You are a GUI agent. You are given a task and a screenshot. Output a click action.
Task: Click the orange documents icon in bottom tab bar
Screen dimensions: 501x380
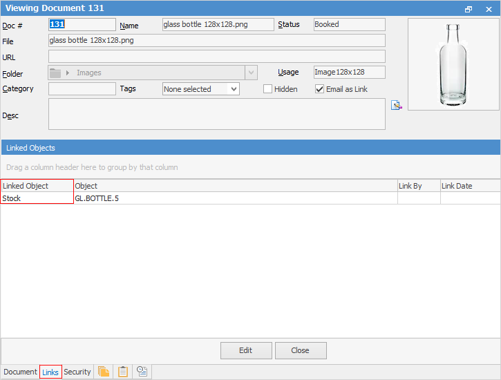(x=104, y=372)
